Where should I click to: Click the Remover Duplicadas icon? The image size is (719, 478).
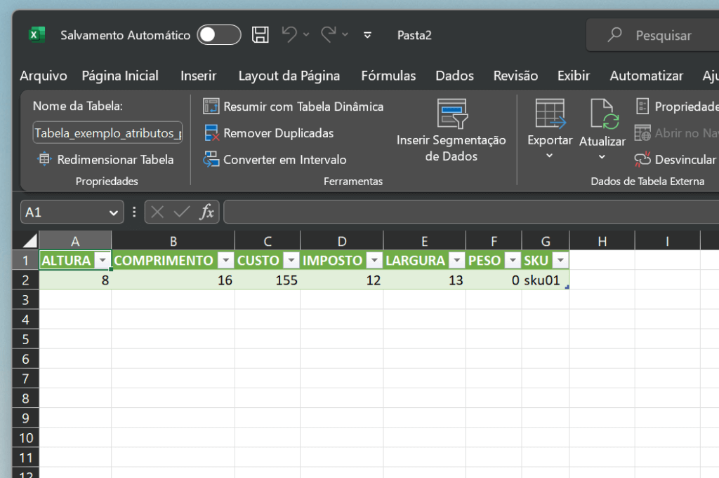211,133
